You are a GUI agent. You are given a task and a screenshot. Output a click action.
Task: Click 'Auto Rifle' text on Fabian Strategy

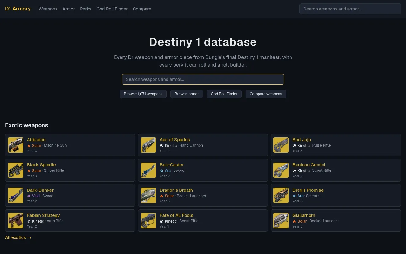[x=55, y=221]
